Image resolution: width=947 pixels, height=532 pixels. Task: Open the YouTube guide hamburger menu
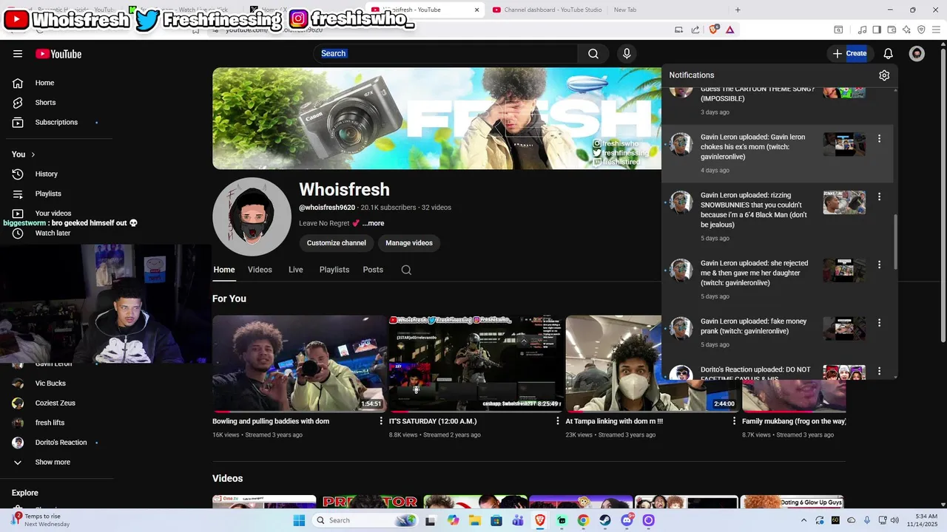(18, 54)
